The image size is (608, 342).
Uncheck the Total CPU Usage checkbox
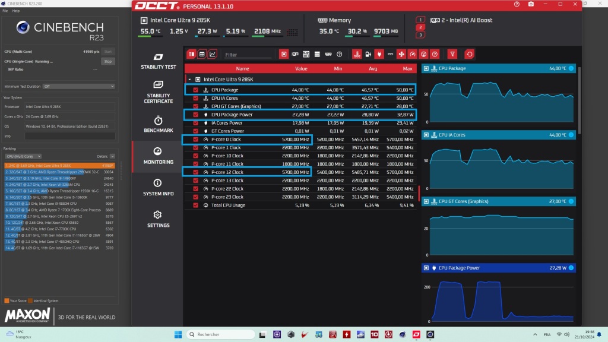tap(195, 205)
